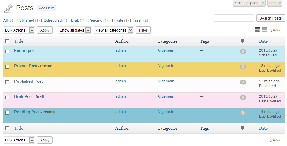This screenshot has height=146, width=287.
Task: Click the Add New button
Action: [x=46, y=8]
